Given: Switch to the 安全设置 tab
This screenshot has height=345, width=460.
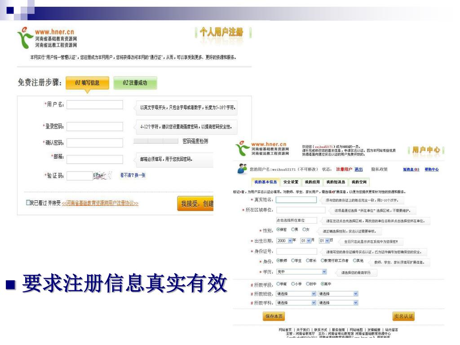Looking at the screenshot, I should (x=291, y=182).
